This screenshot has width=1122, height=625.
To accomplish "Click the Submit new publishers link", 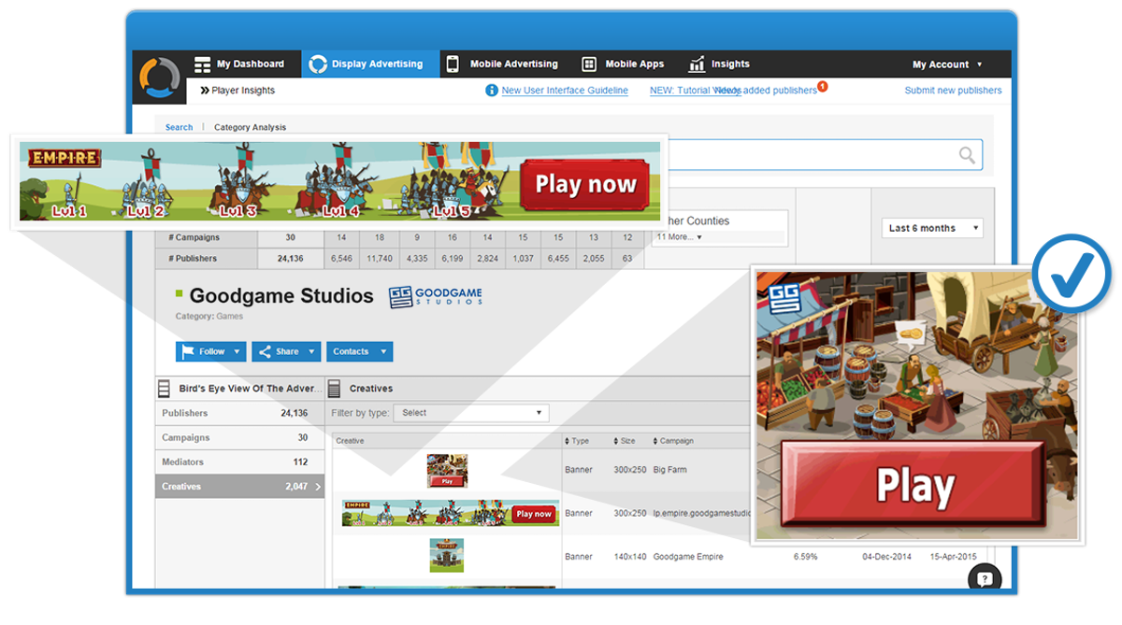I will click(953, 91).
